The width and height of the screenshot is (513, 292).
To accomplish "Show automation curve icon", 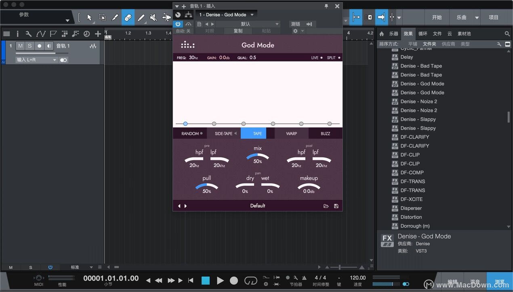I will coord(41,34).
